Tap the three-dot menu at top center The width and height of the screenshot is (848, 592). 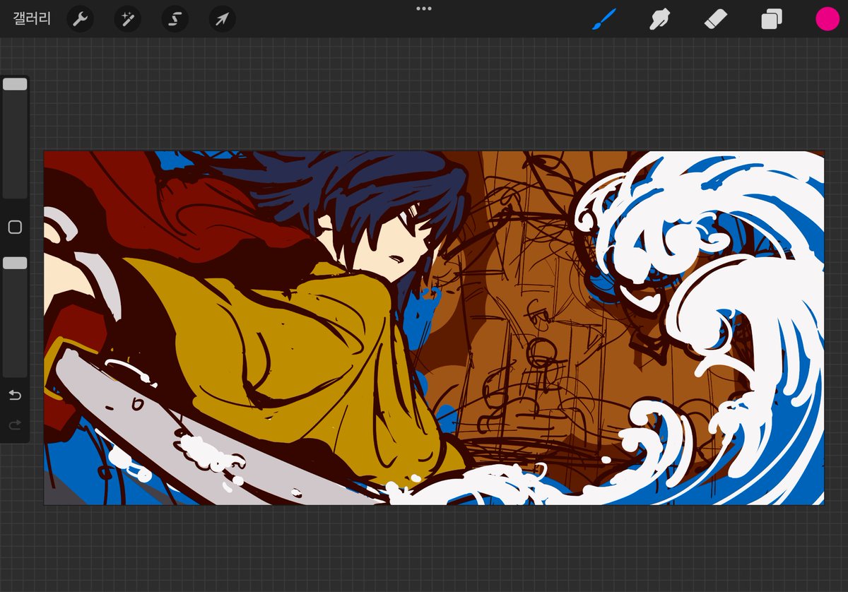[x=424, y=8]
